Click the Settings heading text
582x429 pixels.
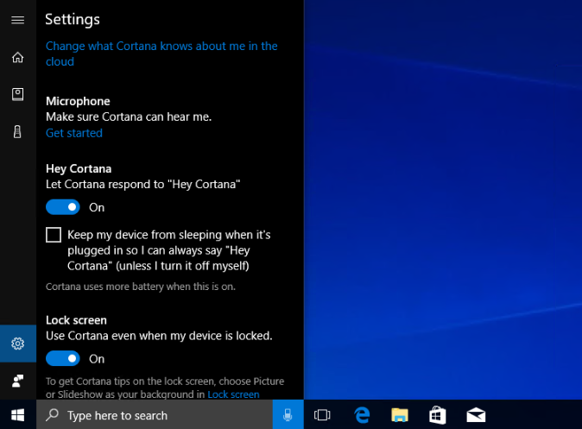tap(73, 19)
